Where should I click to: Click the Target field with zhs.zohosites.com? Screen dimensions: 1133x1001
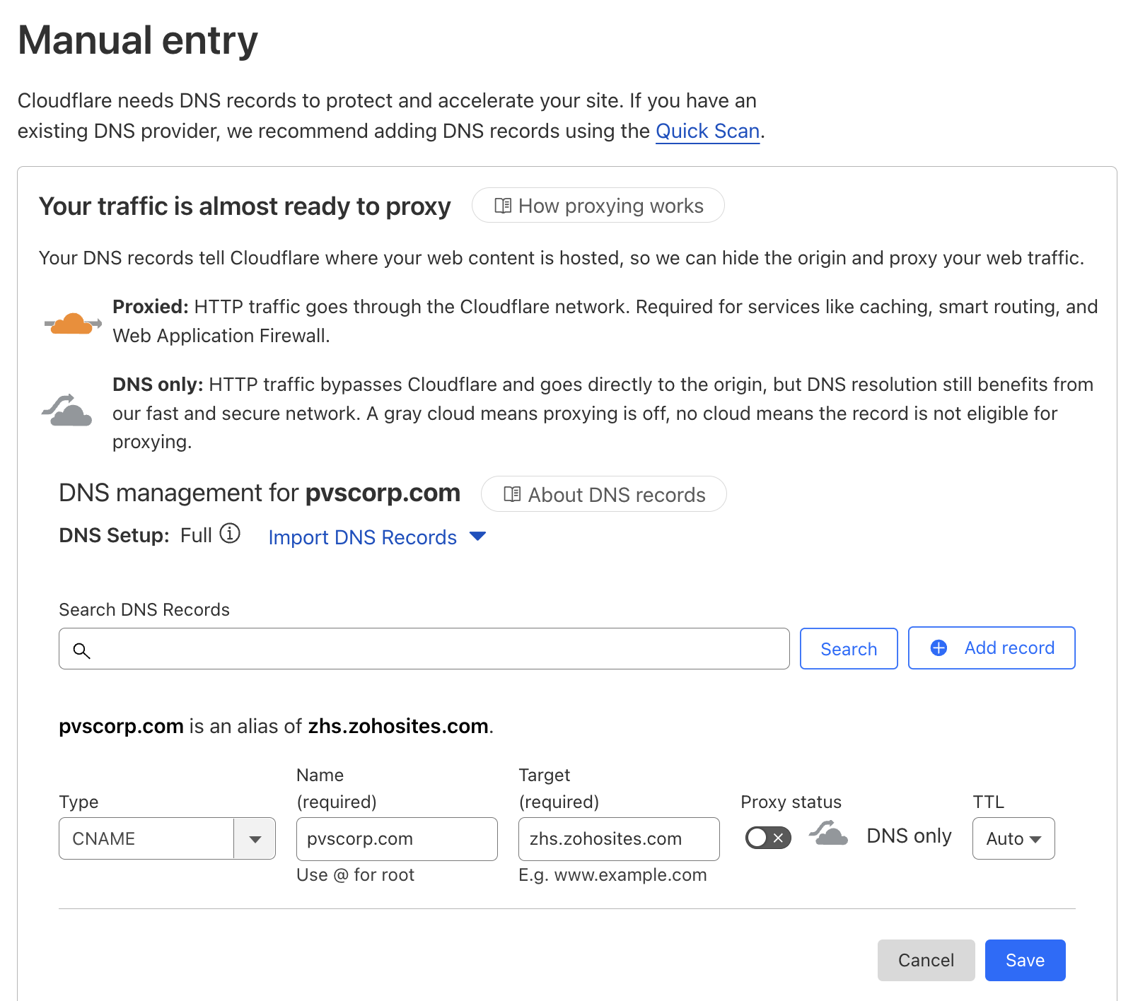(619, 839)
